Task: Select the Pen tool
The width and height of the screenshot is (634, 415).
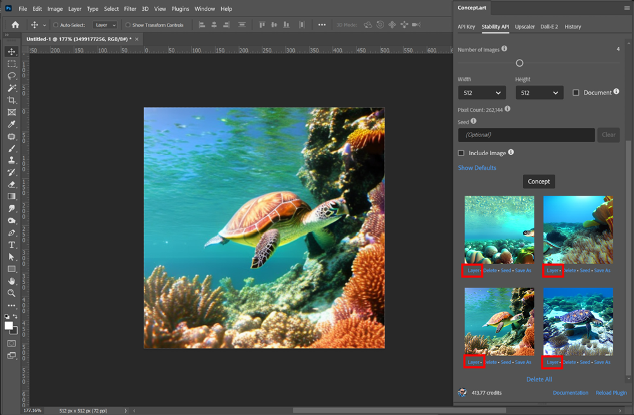Action: tap(11, 233)
